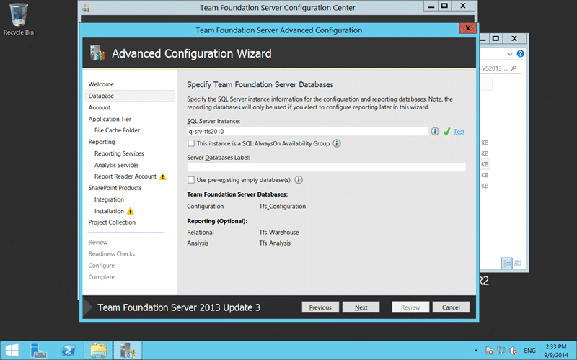Click the ENG language indicator
This screenshot has height=360, width=577.
[529, 351]
